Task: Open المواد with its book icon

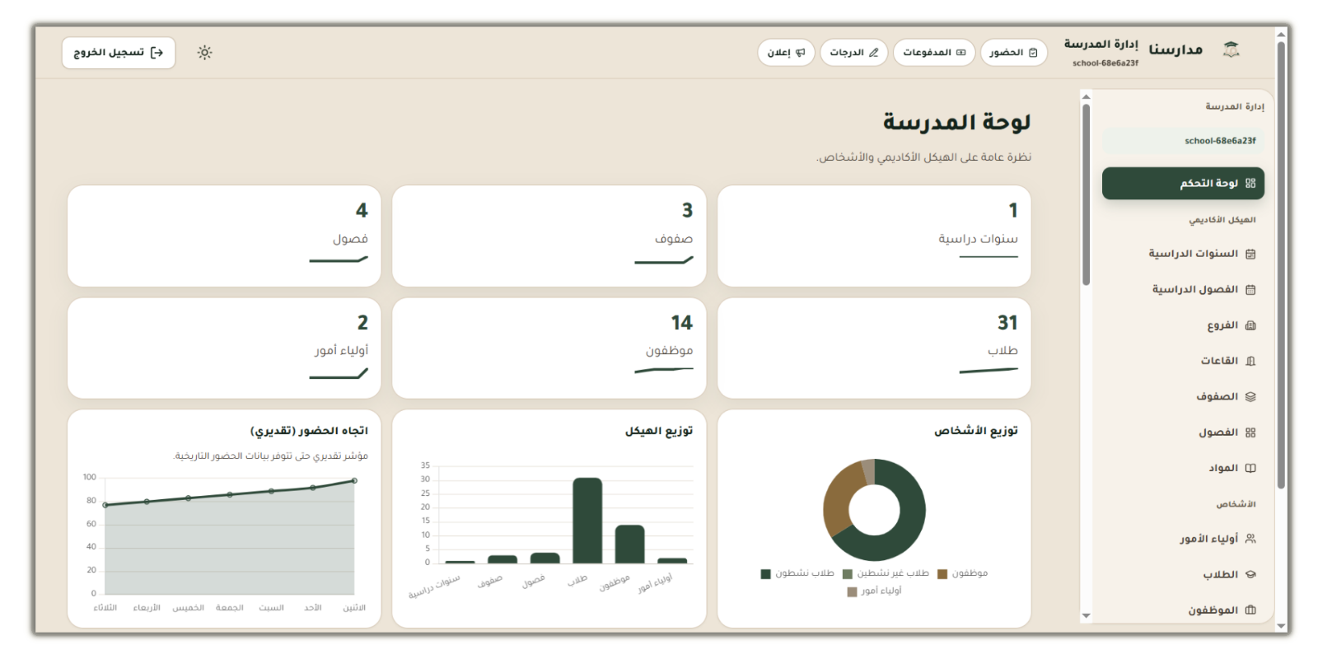Action: pyautogui.click(x=1250, y=468)
